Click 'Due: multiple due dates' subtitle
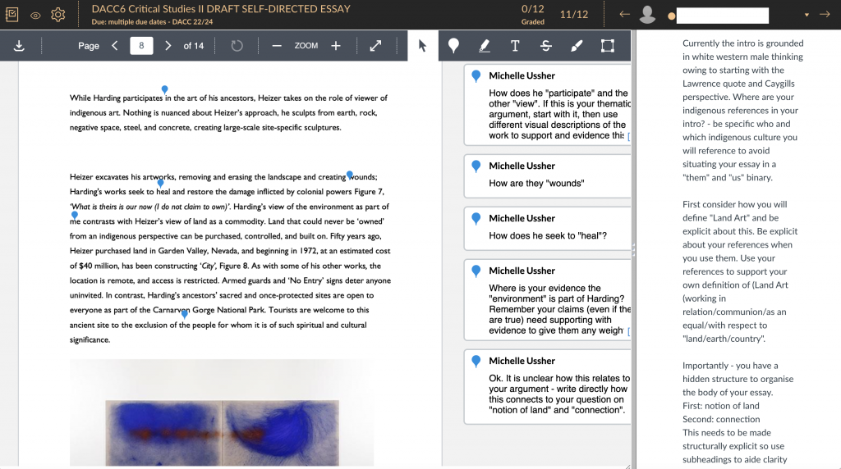 152,22
